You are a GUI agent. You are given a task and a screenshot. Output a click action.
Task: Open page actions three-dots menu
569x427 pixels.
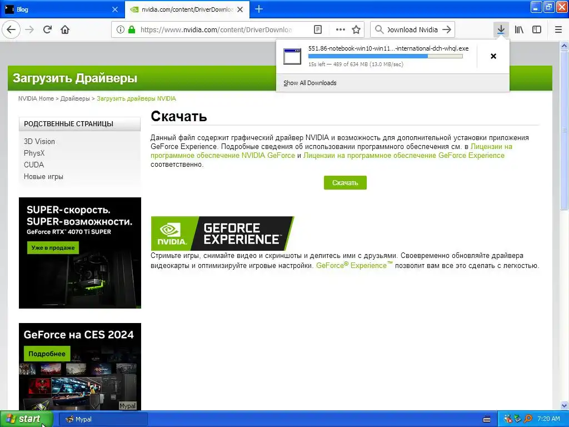pyautogui.click(x=341, y=29)
